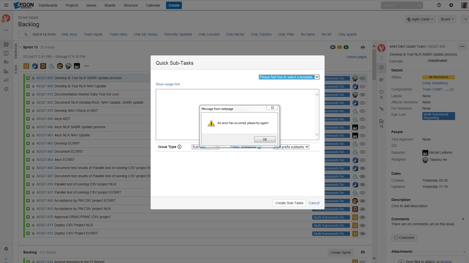This screenshot has width=469, height=263.
Task: Jump to sub-tasks checkbox icon in detail panel
Action: [x=381, y=121]
